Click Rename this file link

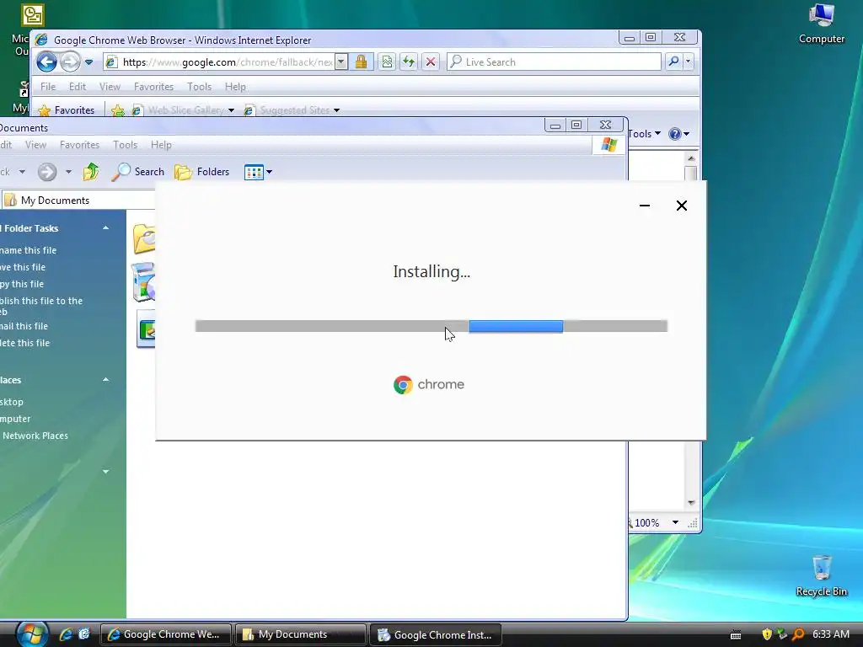[28, 250]
